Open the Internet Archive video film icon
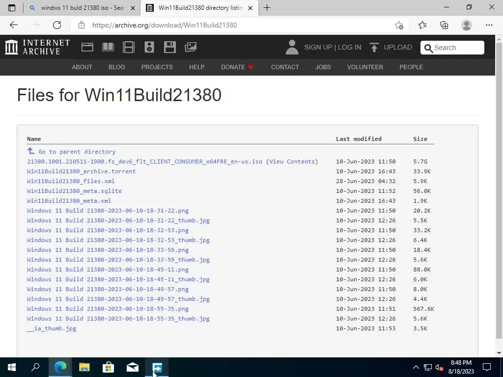Screen dimensions: 503x377 point(128,47)
